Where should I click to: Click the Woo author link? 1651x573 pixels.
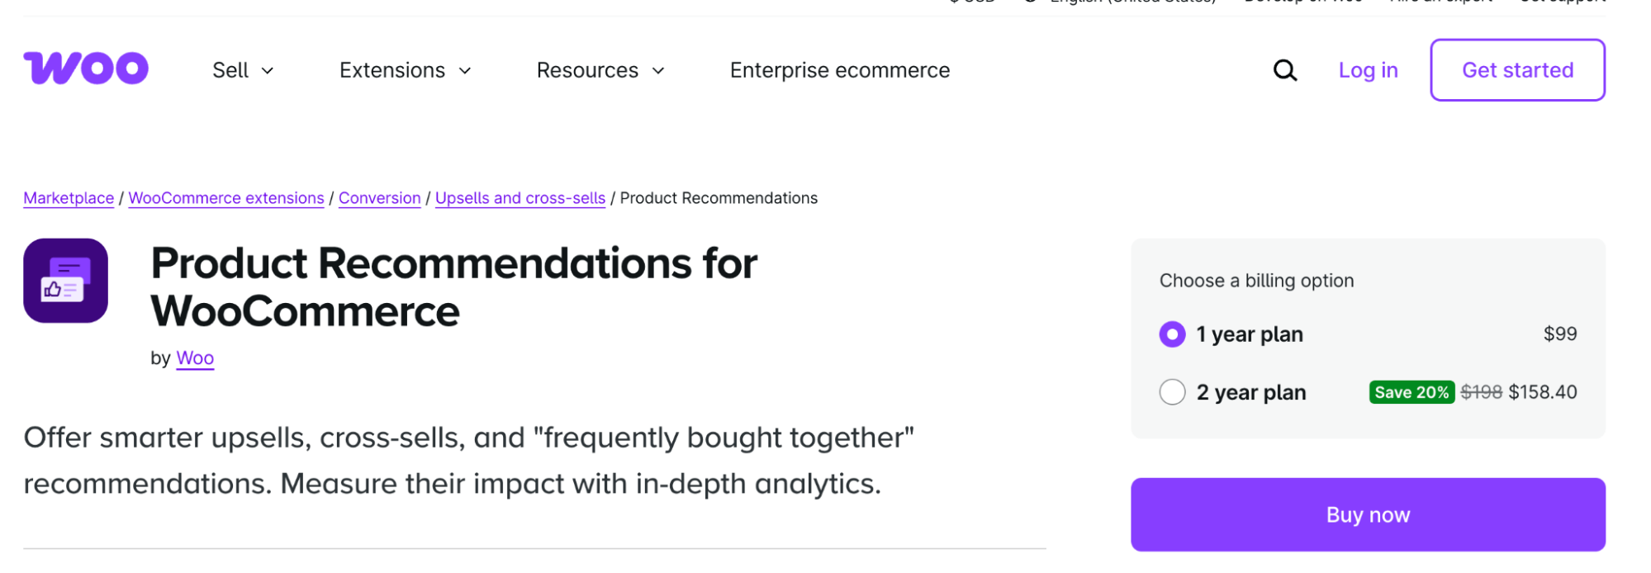[195, 358]
